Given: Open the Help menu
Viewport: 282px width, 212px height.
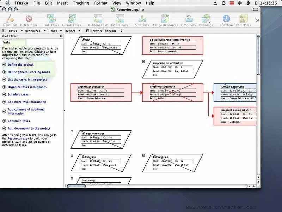Looking at the screenshot, I should click(x=150, y=3).
